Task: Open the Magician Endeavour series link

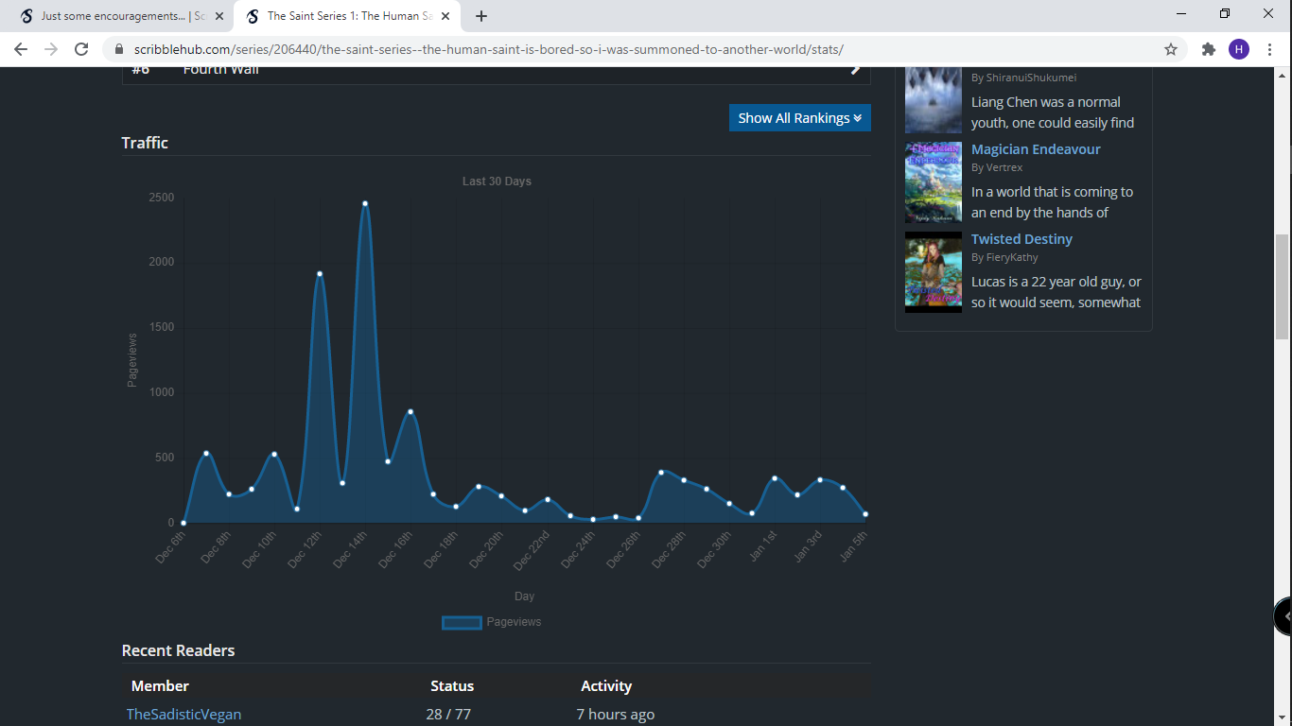Action: [1036, 149]
